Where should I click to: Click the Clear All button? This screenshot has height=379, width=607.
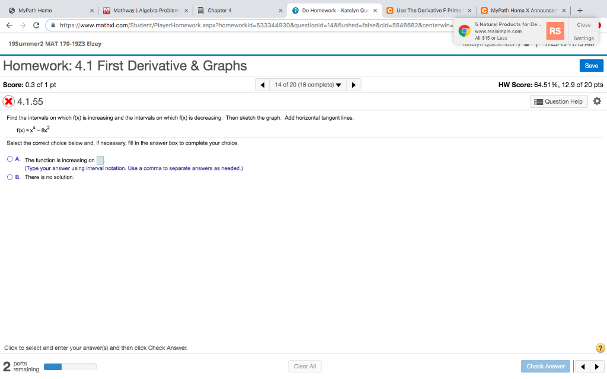[305, 366]
